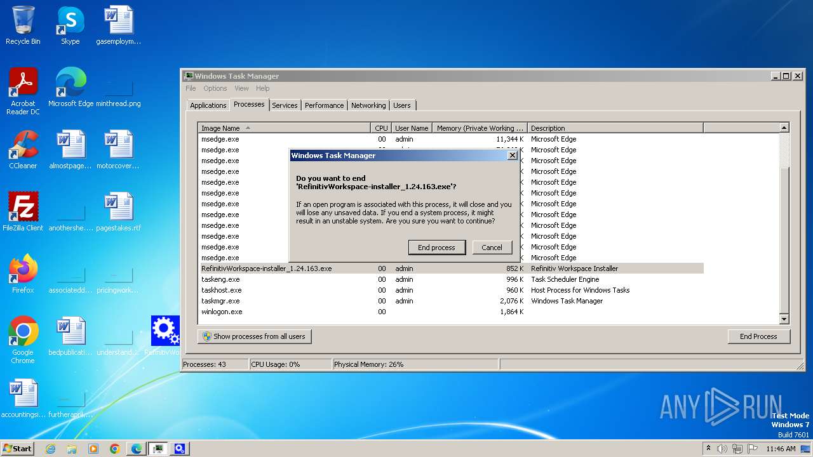Sort by the CPU column header
Screen dimensions: 813x457
coord(381,128)
